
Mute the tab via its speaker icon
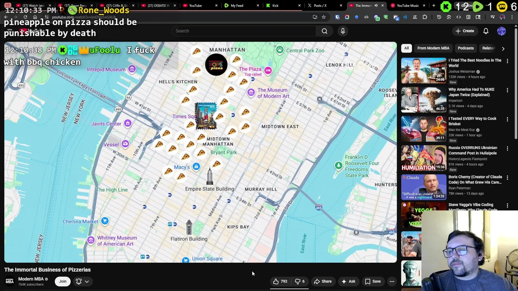[x=376, y=6]
